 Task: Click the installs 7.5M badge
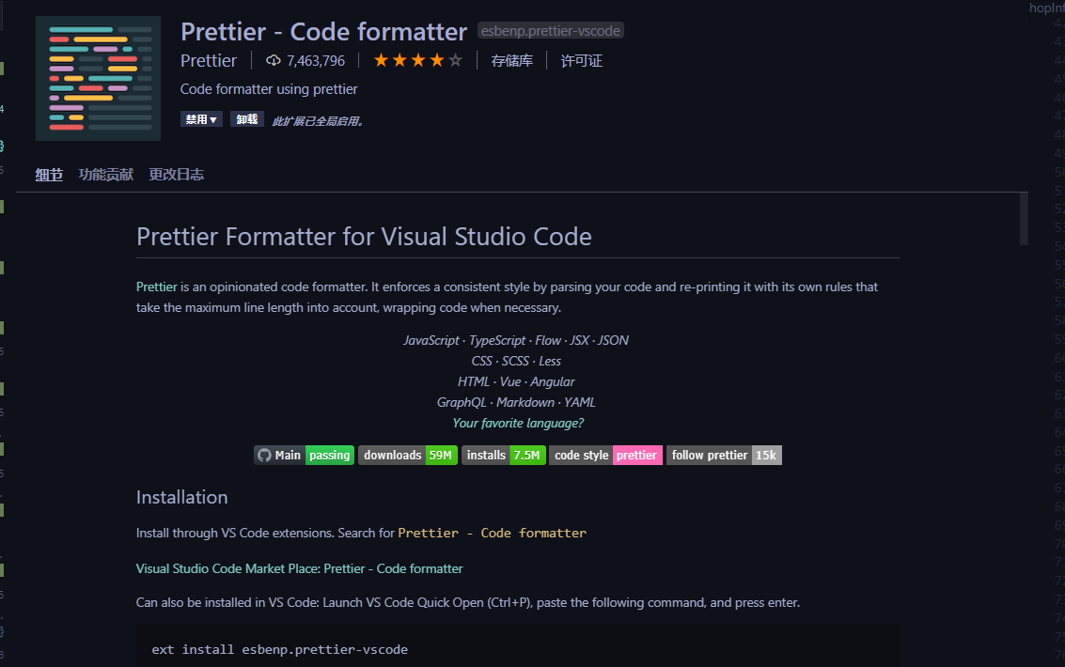click(x=503, y=456)
